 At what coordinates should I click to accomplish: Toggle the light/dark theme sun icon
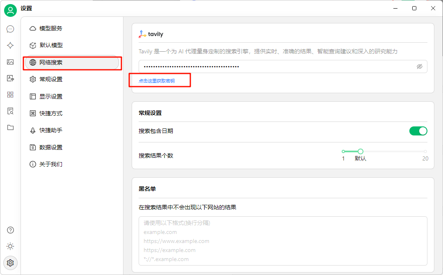(x=10, y=246)
